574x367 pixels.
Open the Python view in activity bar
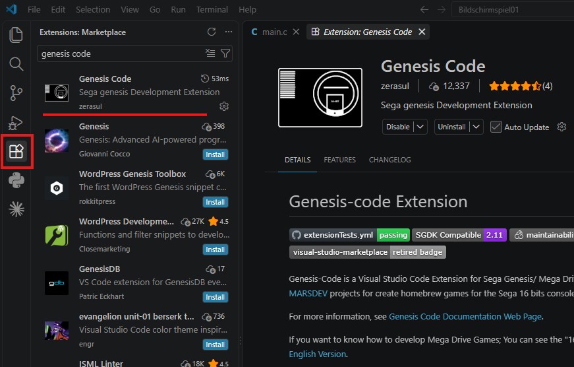[x=16, y=180]
